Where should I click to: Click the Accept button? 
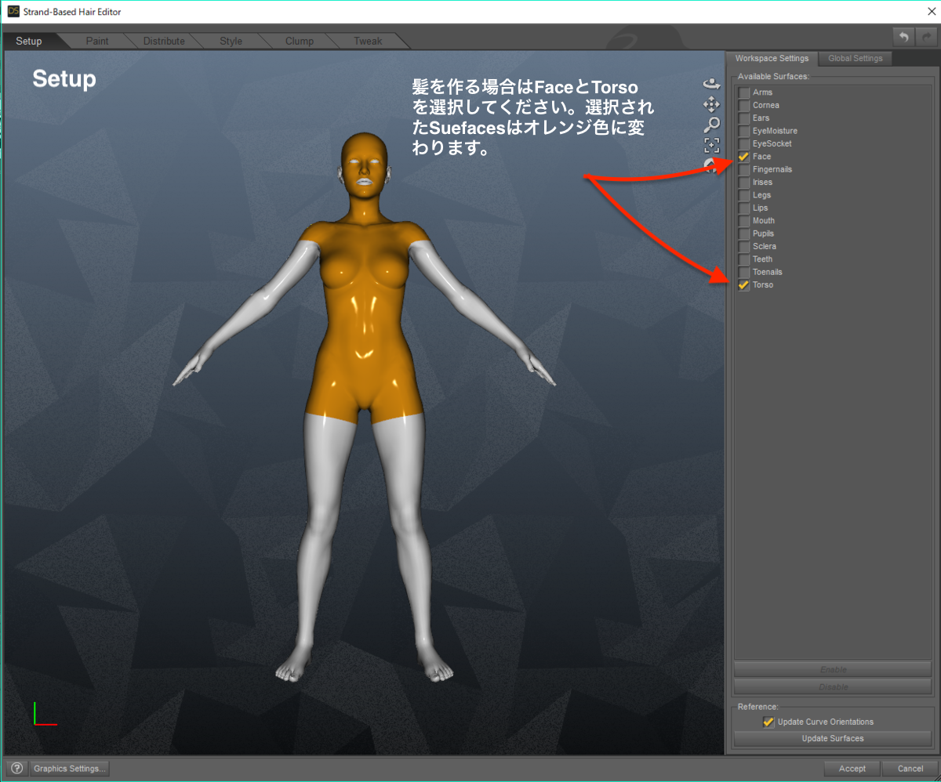pyautogui.click(x=852, y=769)
